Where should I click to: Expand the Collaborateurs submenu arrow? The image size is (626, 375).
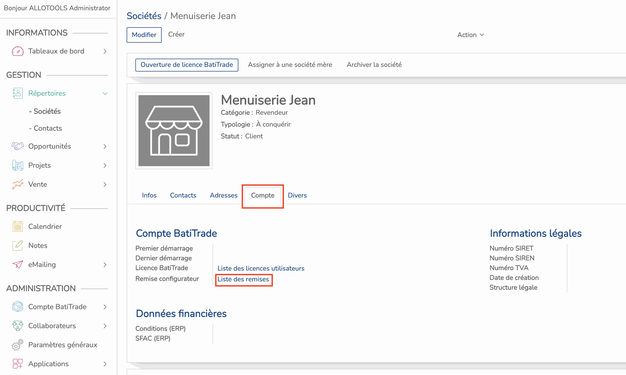(105, 326)
